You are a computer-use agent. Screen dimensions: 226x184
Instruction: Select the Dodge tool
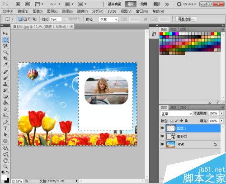pyautogui.click(x=5, y=115)
